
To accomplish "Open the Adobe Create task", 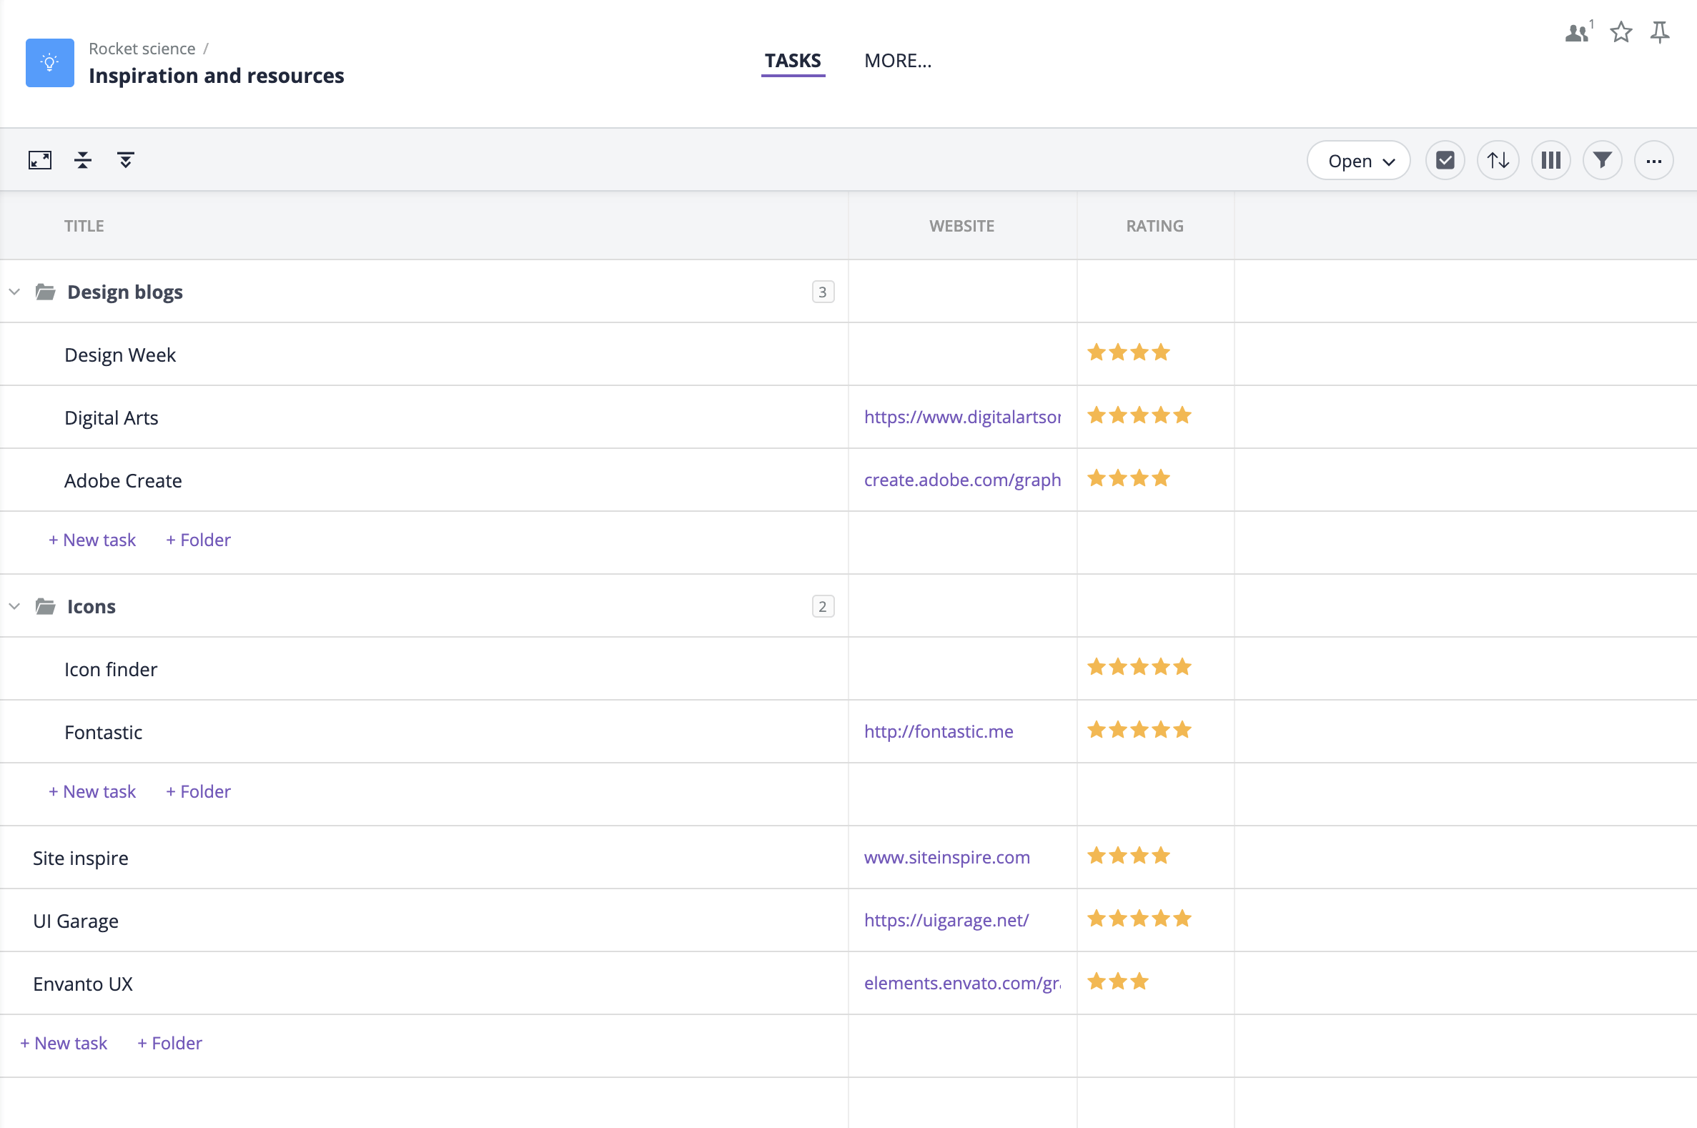I will [123, 480].
